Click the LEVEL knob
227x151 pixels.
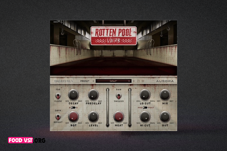(93, 116)
